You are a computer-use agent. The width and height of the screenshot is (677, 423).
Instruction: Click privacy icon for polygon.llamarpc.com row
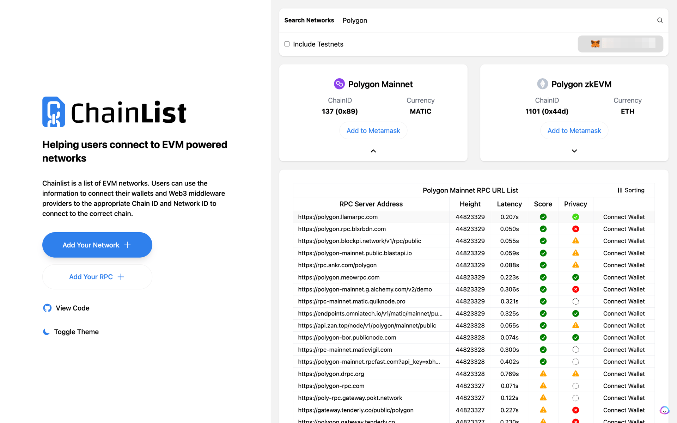point(575,217)
